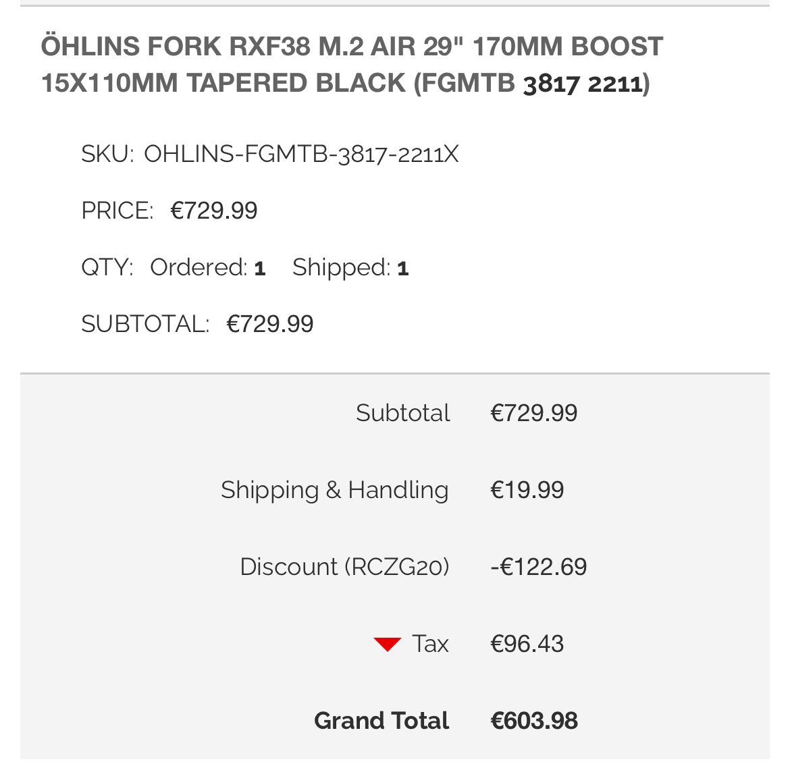Image resolution: width=790 pixels, height=768 pixels.
Task: Select the item PRICE amount €729.99
Action: click(x=214, y=211)
